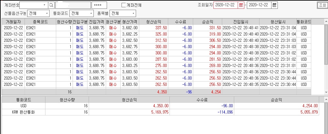
Task: Expand the 품목별 dropdown
Action: pyautogui.click(x=134, y=14)
